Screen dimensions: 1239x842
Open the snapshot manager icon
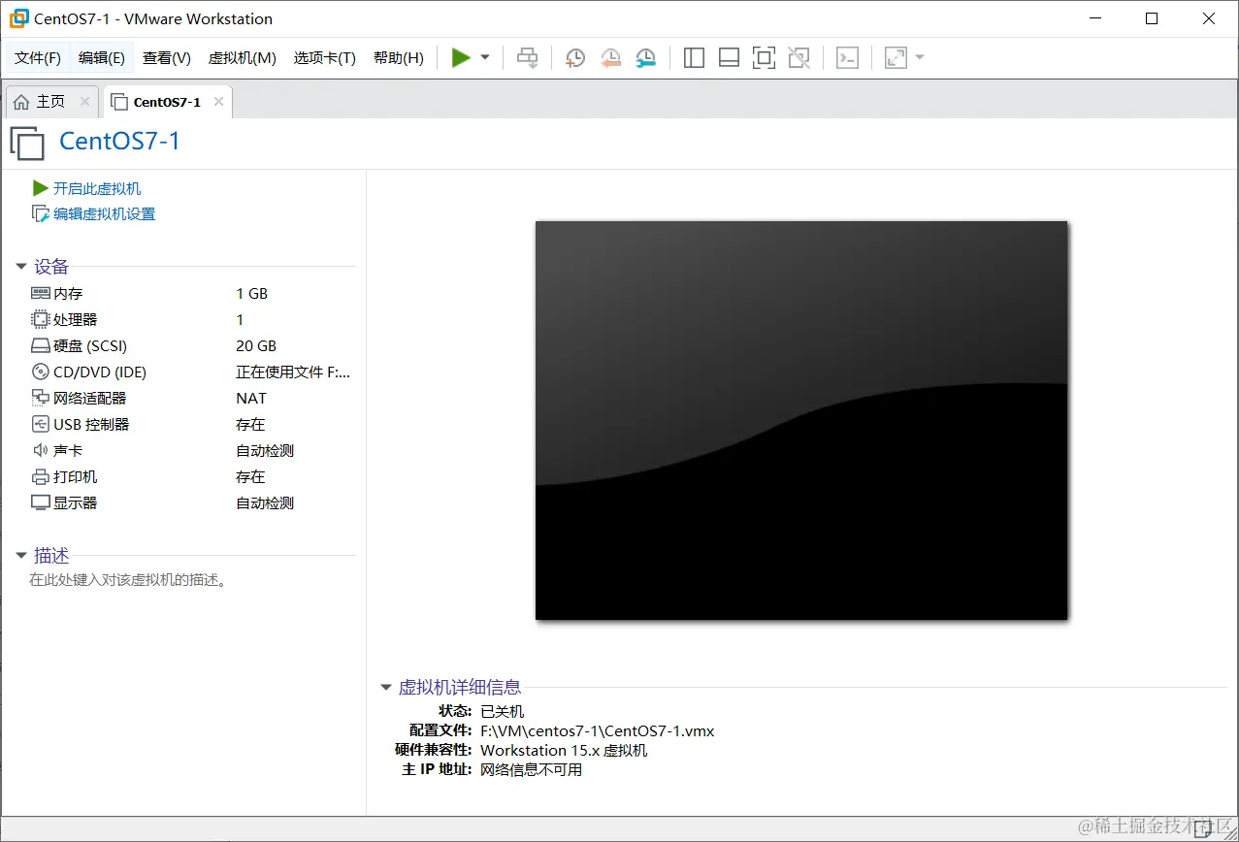coord(645,58)
